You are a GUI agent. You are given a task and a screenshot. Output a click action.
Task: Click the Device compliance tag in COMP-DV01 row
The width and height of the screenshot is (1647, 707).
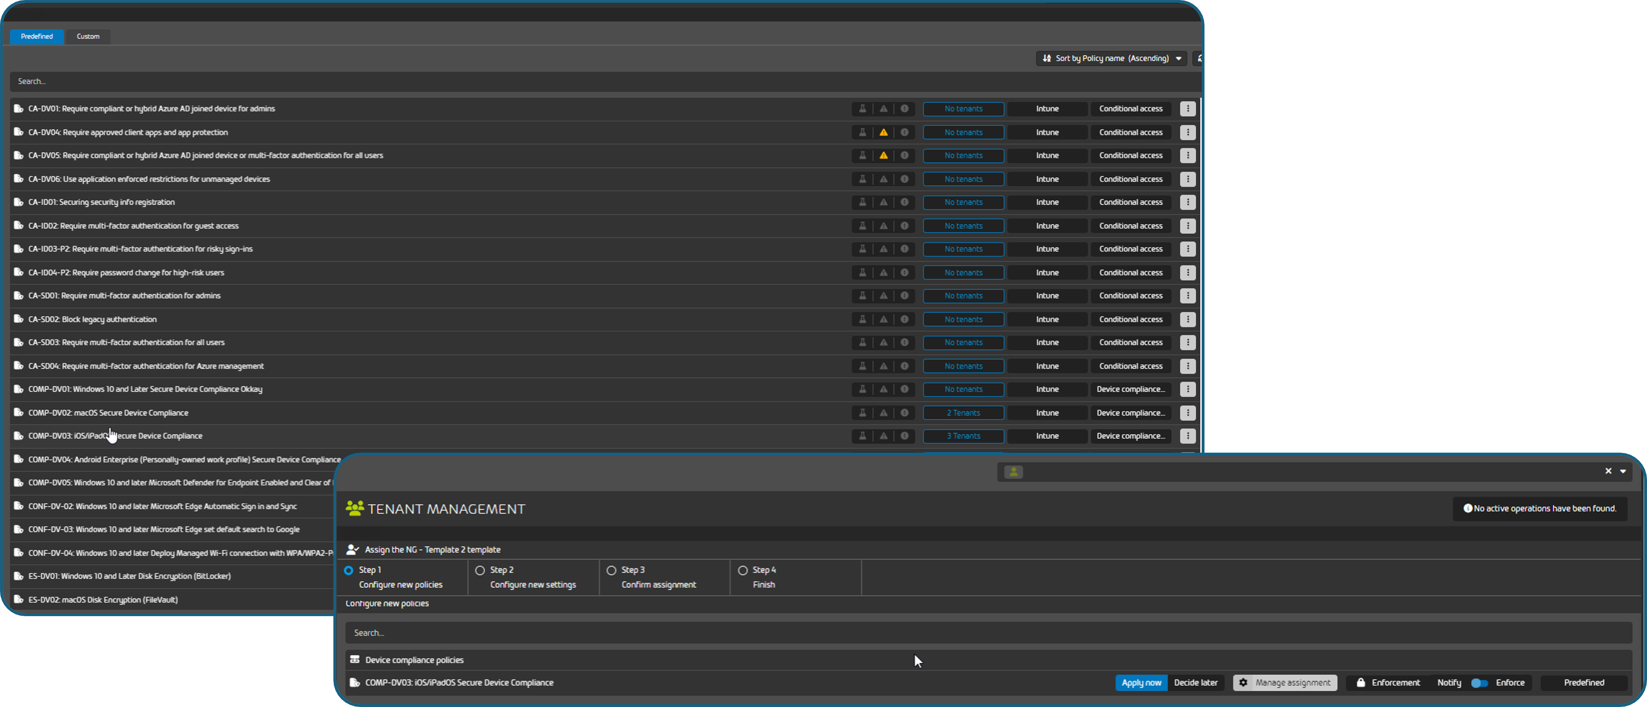pos(1131,389)
